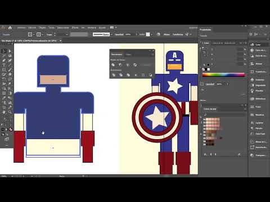This screenshot has height=202, width=270.
Task: Select the Type tool
Action: (x=4, y=65)
